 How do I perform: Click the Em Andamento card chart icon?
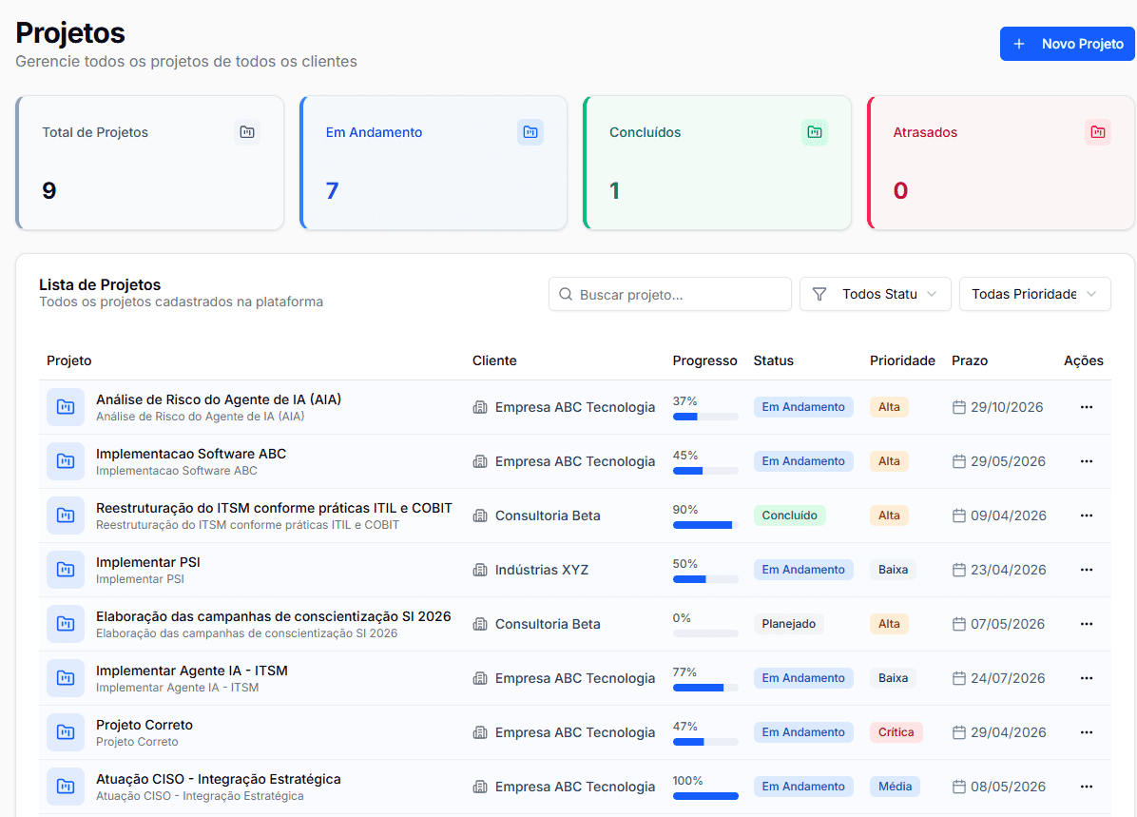[530, 132]
